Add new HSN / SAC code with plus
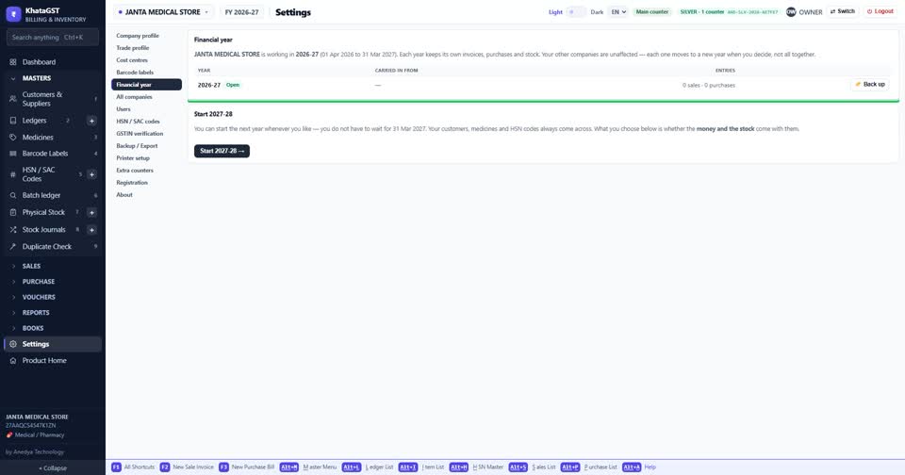This screenshot has width=905, height=475. click(91, 174)
